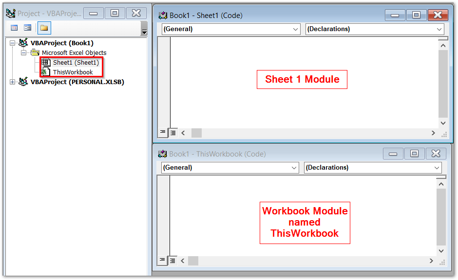Select the View Object icon
458x280 pixels.
28,28
